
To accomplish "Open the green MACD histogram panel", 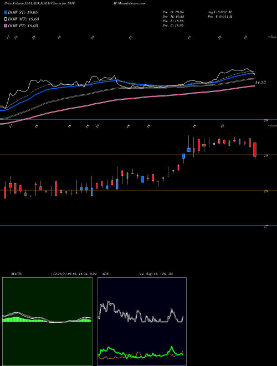I will [47, 322].
